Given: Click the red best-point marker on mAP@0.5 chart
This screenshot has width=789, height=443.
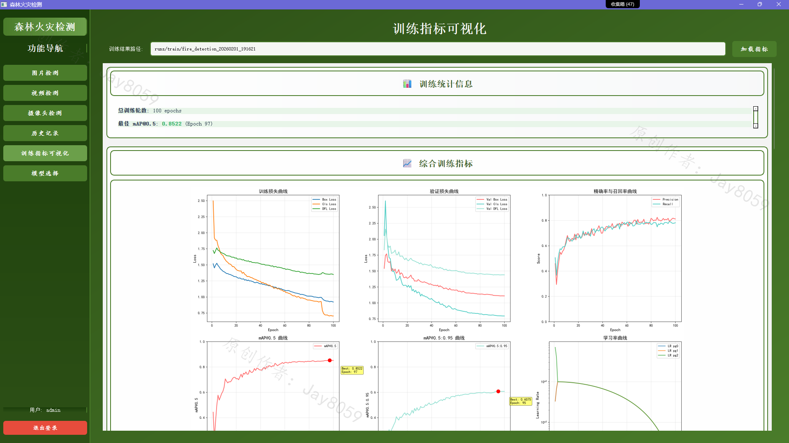Looking at the screenshot, I should tap(330, 361).
